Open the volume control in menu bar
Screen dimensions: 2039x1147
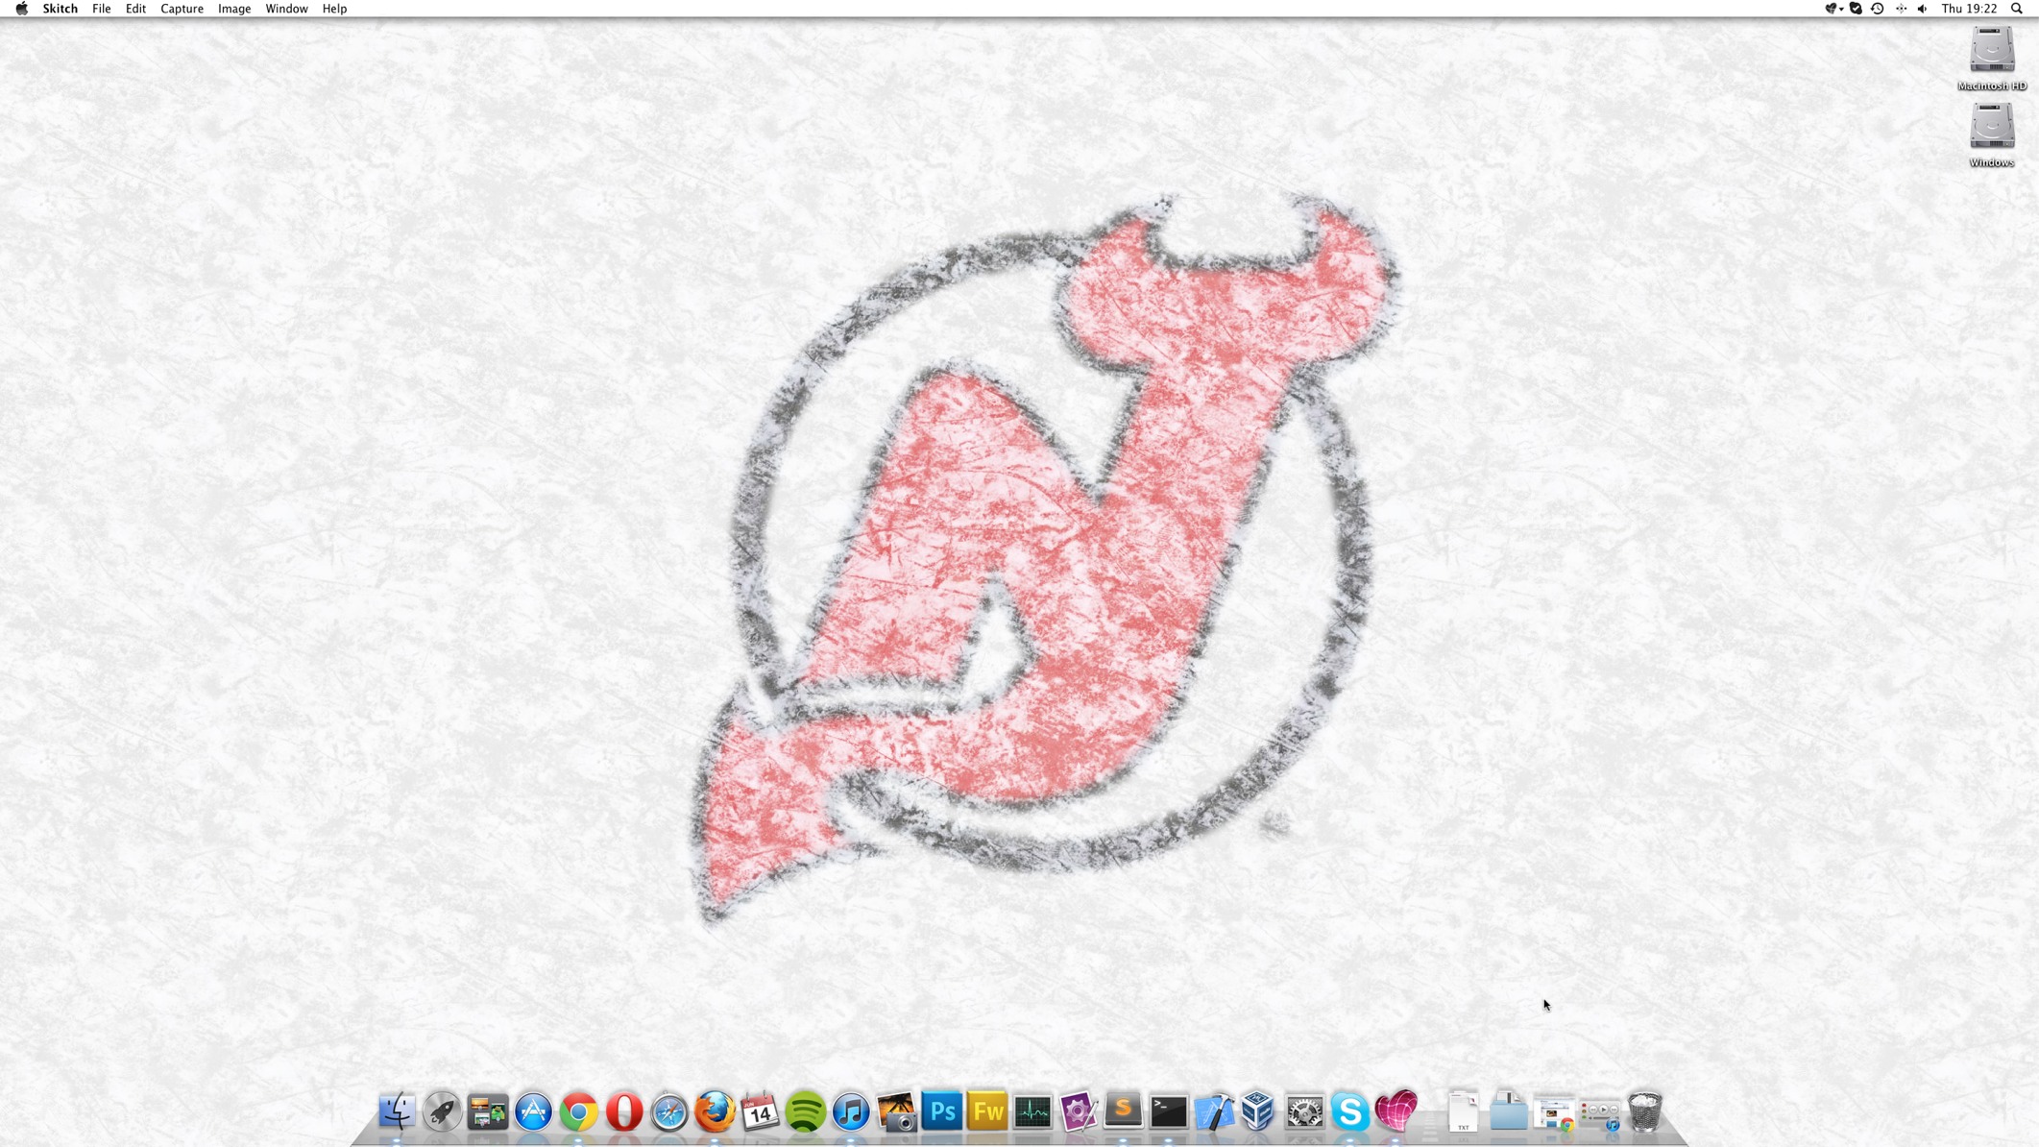(1922, 9)
